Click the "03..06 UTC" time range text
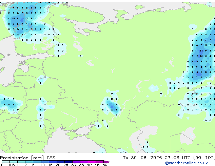This screenshot has height=166, width=215. pyautogui.click(x=178, y=158)
